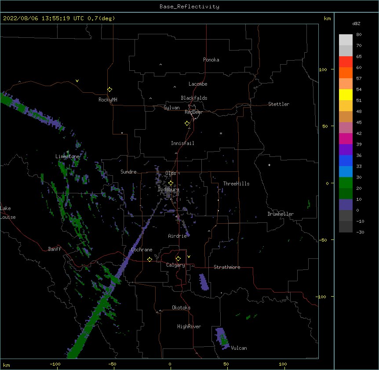Select the Limestone label
Screen dimensions: 379x370
(x=67, y=156)
